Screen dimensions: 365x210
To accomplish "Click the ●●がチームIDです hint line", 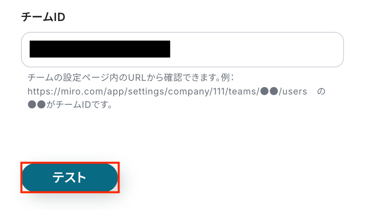I will [x=70, y=105].
